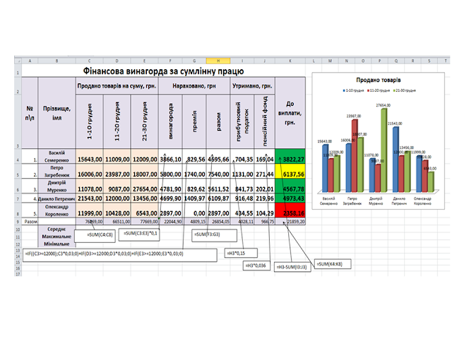The height and width of the screenshot is (339, 452).
Task: Click the green cell with value 3822,27
Action: [290, 157]
